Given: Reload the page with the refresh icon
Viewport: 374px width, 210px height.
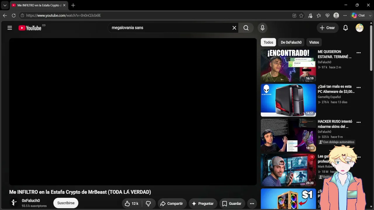Looking at the screenshot, I should (x=14, y=15).
